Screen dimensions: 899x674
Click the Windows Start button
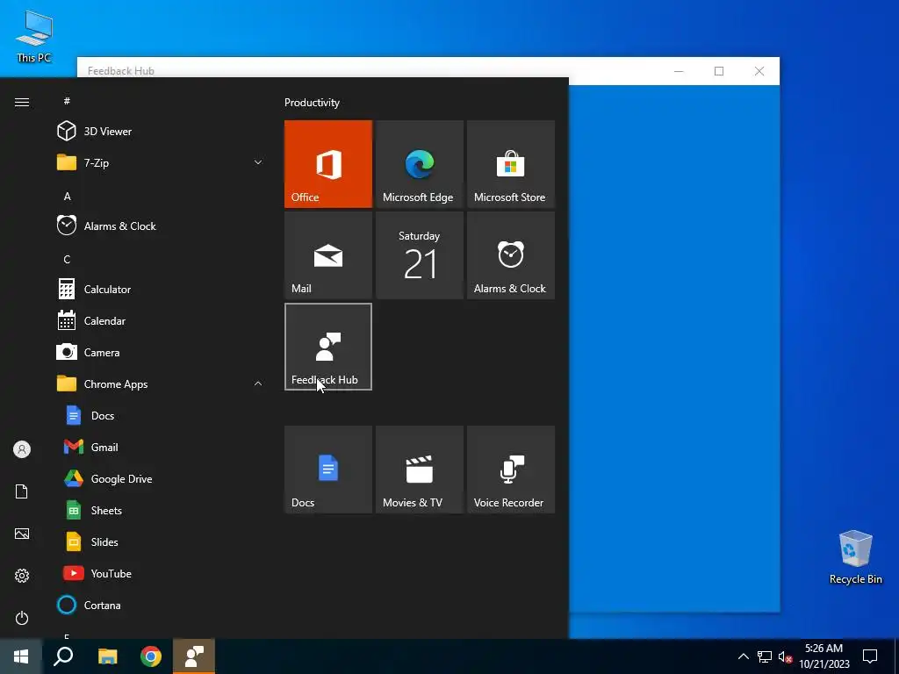(x=21, y=656)
